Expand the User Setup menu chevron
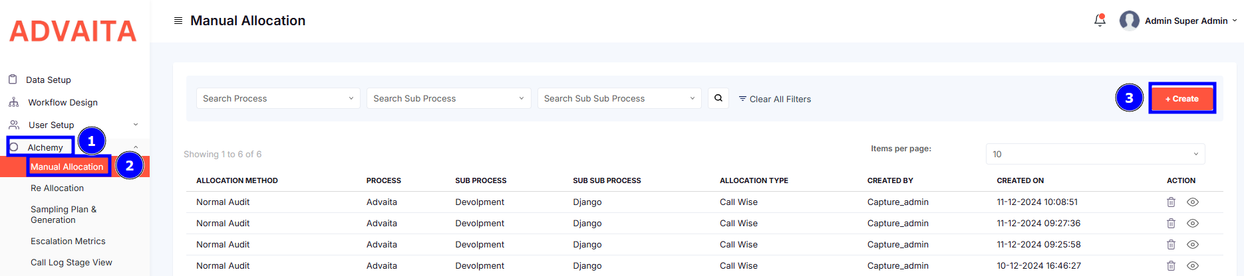1244x276 pixels. 136,125
